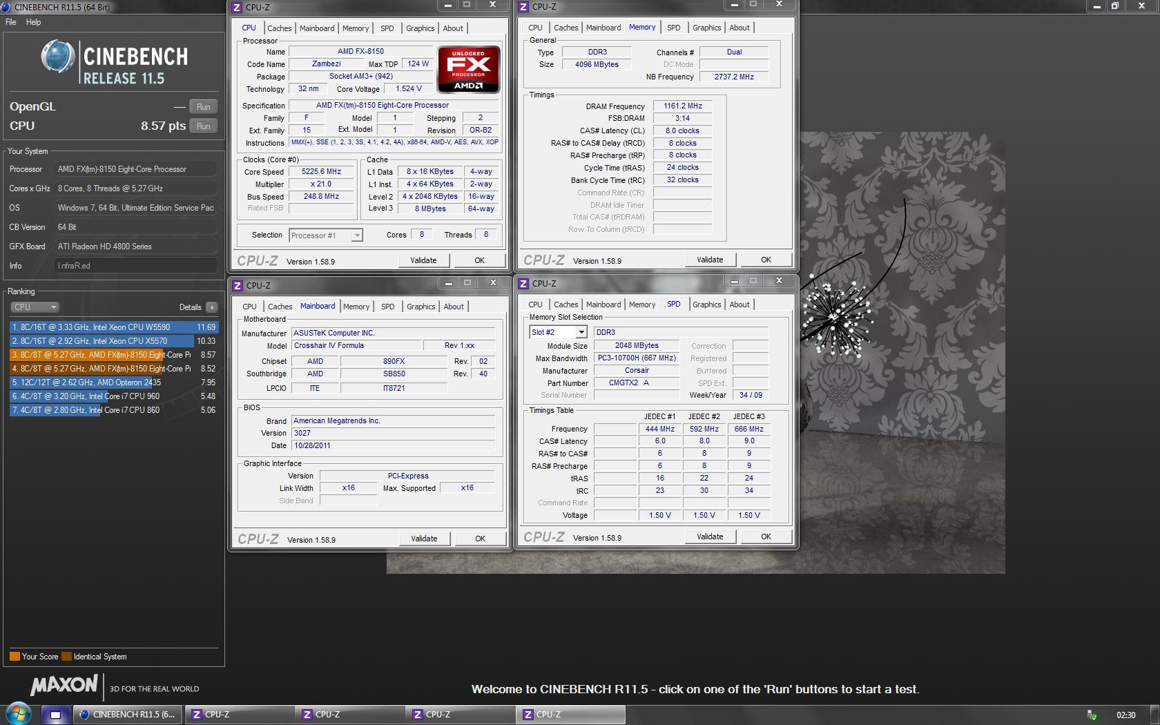Switch to Memory tab in SPD window
This screenshot has width=1160, height=725.
[642, 304]
